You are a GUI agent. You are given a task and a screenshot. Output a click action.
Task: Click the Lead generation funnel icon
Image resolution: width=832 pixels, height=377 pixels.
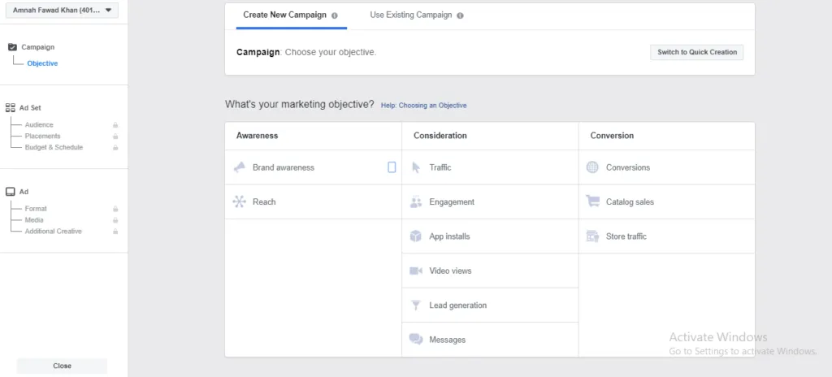click(416, 305)
